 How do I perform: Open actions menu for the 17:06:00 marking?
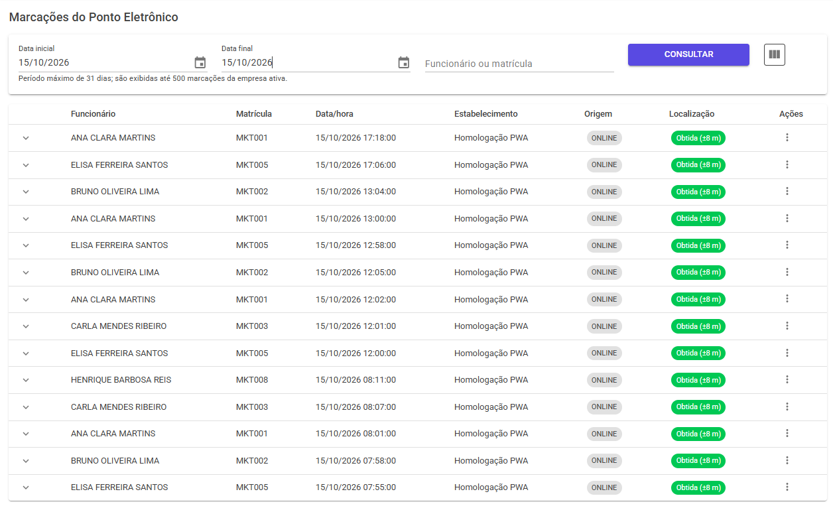pyautogui.click(x=787, y=164)
